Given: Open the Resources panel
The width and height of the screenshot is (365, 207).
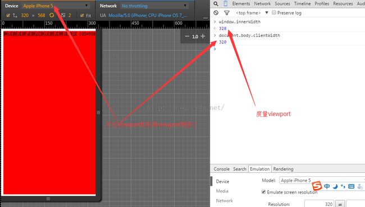Looking at the screenshot, I should (x=343, y=4).
